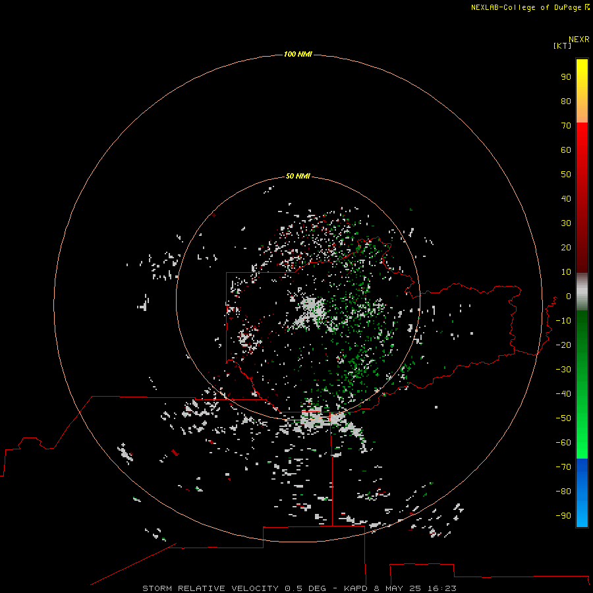Click the -50 value on velocity scale
593x593 pixels.
tap(563, 418)
